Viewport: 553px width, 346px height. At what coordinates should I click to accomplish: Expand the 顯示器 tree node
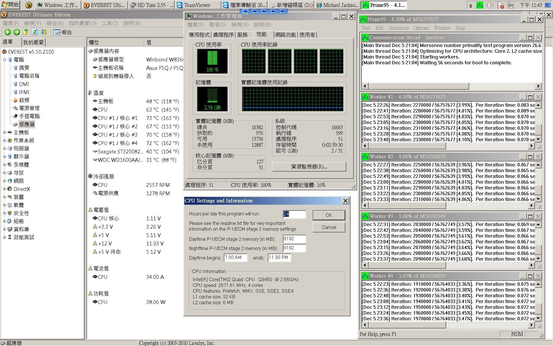[x=4, y=157]
